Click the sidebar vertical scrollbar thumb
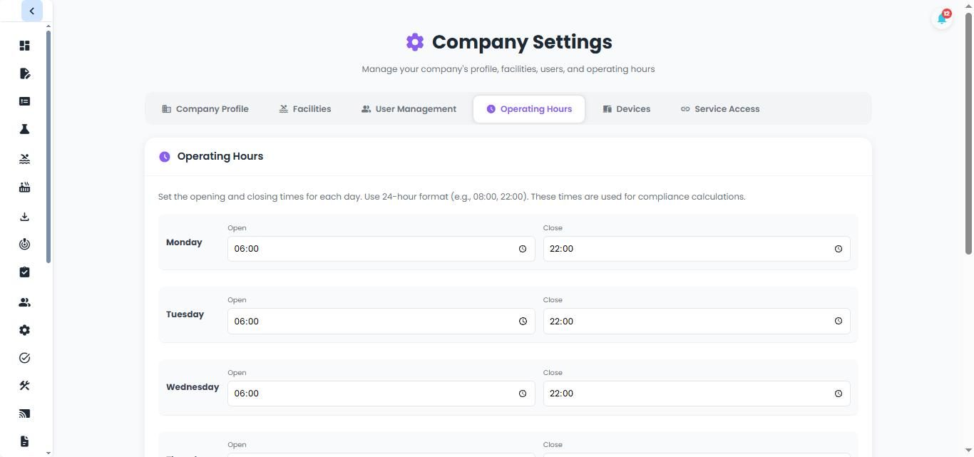The image size is (974, 457). point(48,146)
